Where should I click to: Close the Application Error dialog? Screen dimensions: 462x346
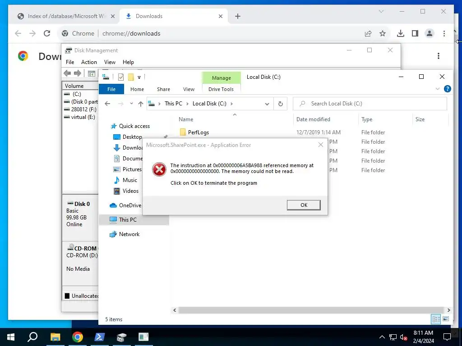click(x=321, y=145)
